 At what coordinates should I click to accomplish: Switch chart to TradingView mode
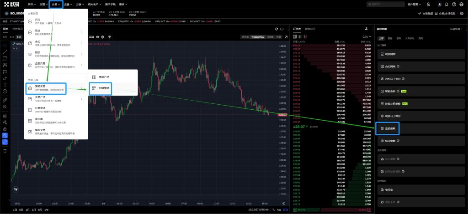(x=257, y=37)
